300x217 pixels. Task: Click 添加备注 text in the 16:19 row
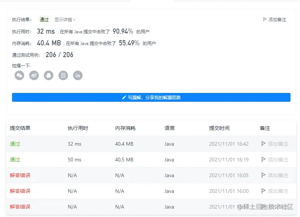click(x=278, y=160)
